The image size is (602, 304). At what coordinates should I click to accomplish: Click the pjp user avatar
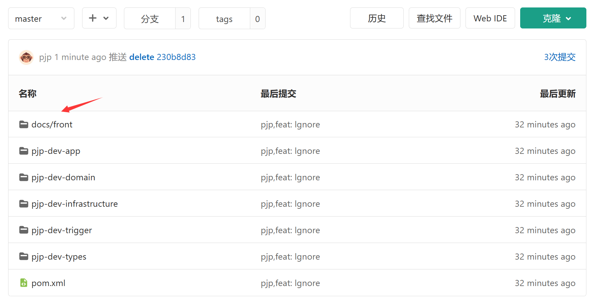(x=26, y=57)
